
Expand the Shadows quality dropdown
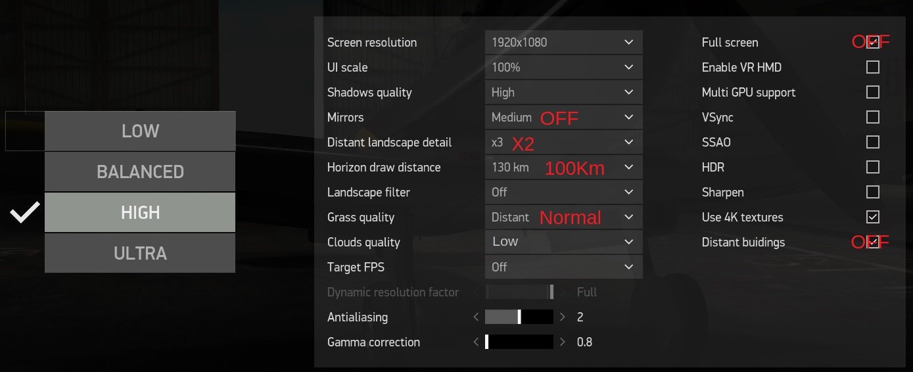pos(563,93)
